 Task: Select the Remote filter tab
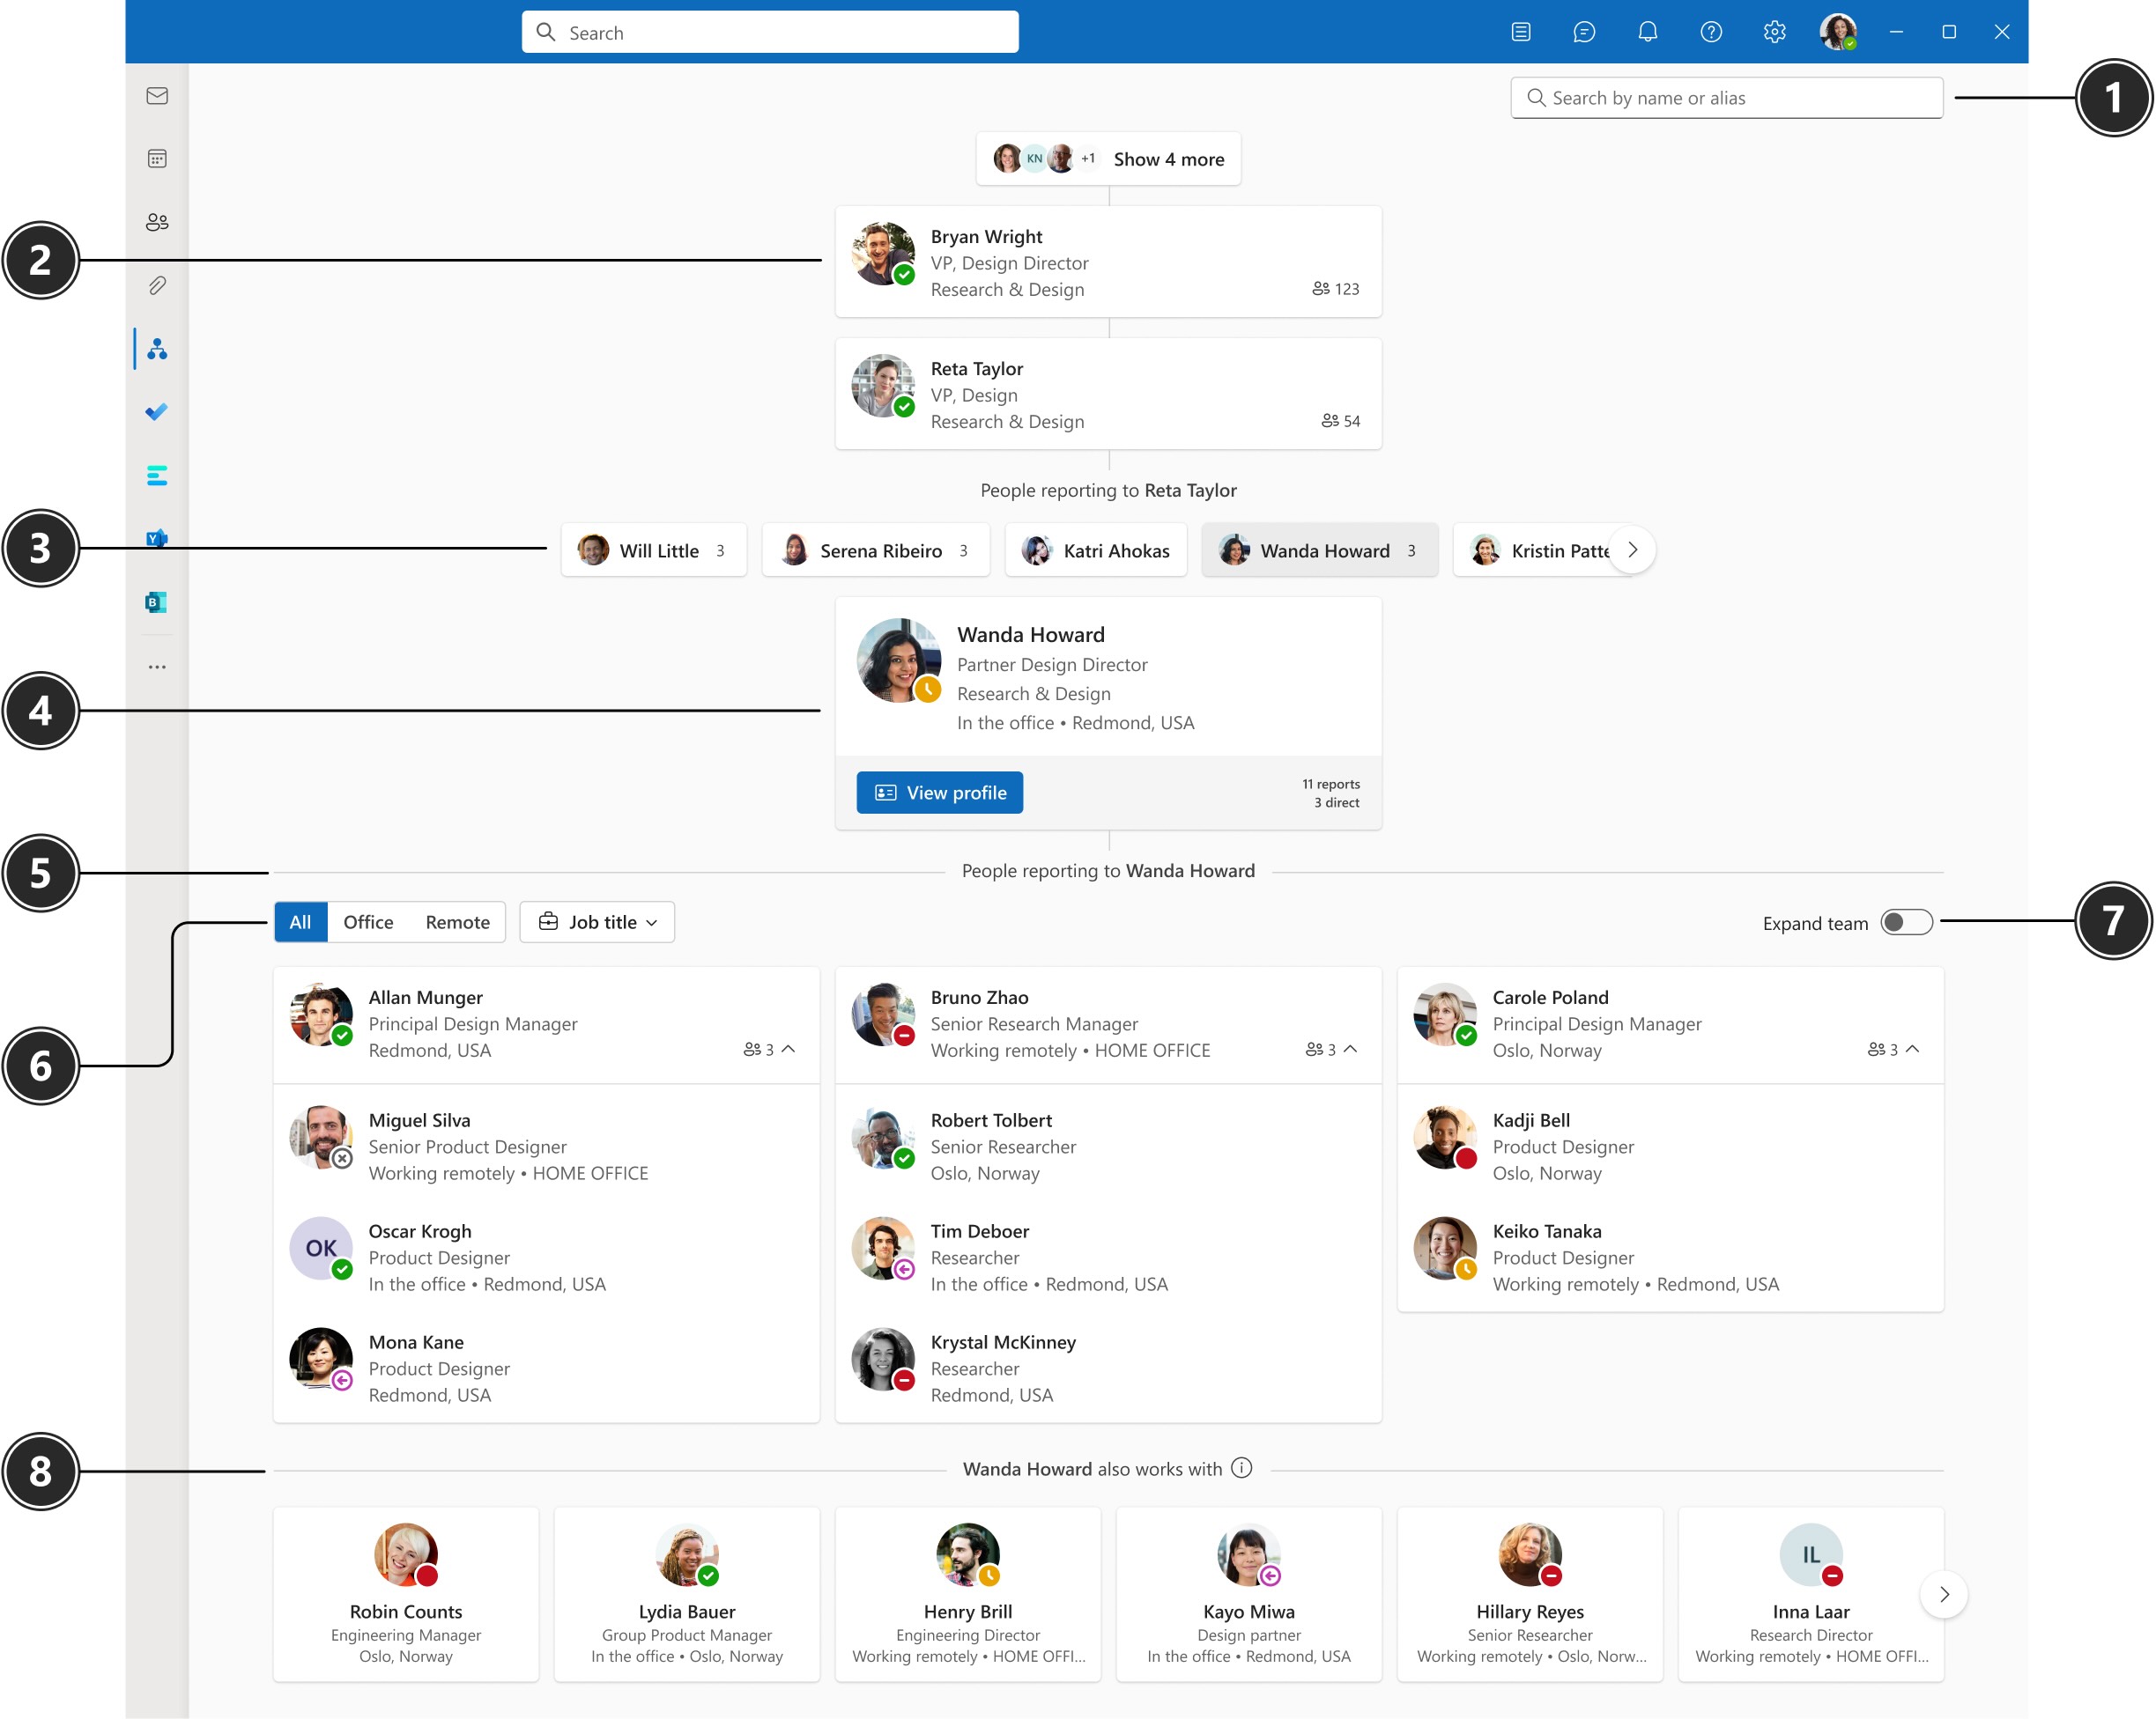[x=456, y=921]
